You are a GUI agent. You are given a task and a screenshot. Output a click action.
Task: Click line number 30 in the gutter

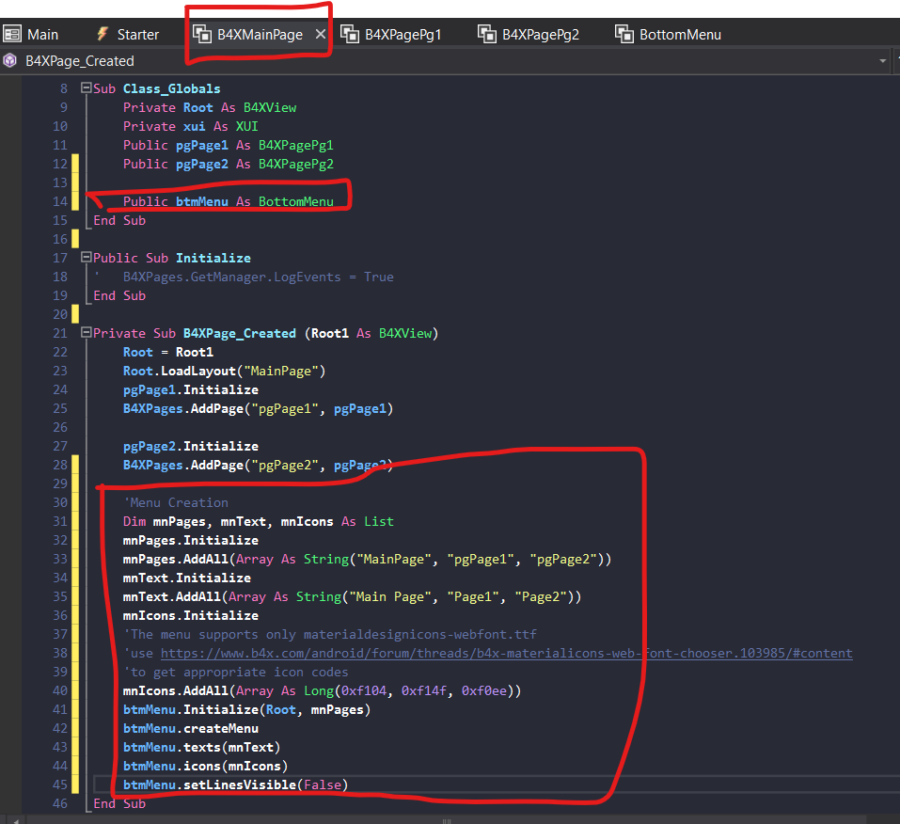(x=62, y=502)
